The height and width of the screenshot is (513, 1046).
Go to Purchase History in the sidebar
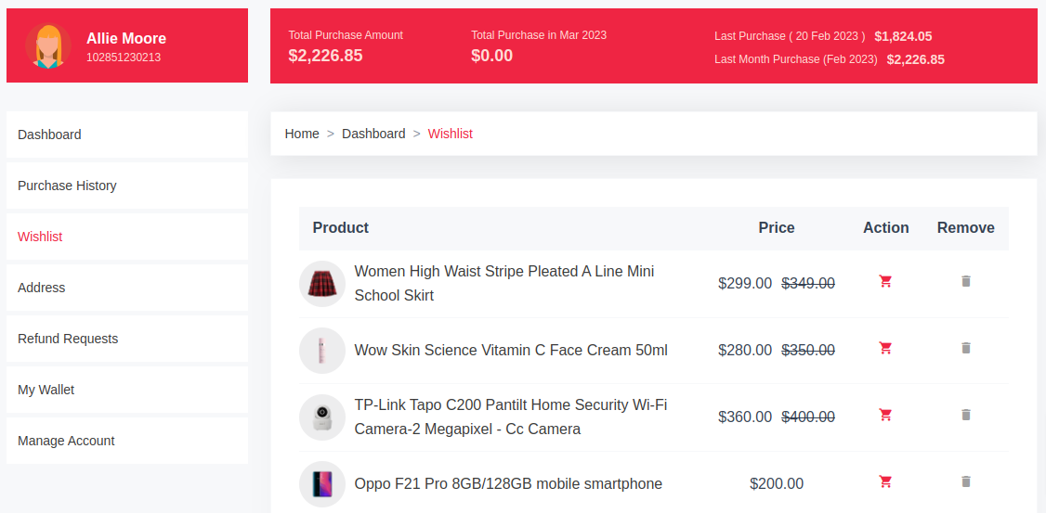click(68, 186)
